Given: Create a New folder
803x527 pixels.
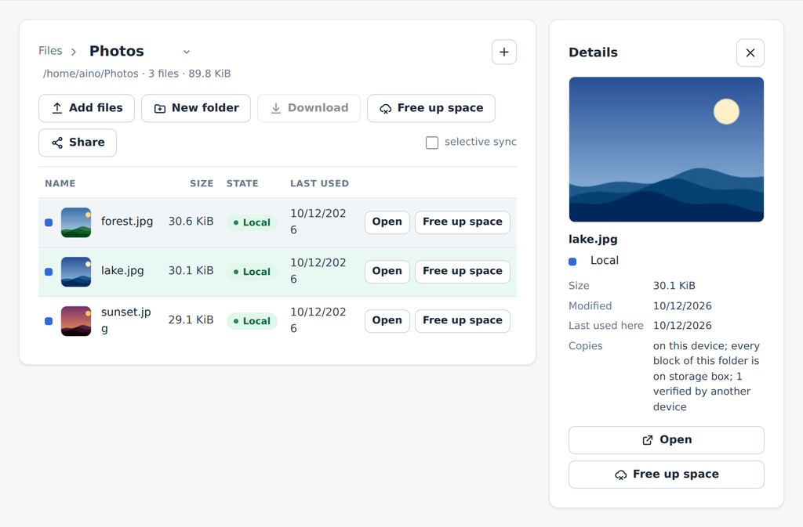Looking at the screenshot, I should [x=196, y=108].
